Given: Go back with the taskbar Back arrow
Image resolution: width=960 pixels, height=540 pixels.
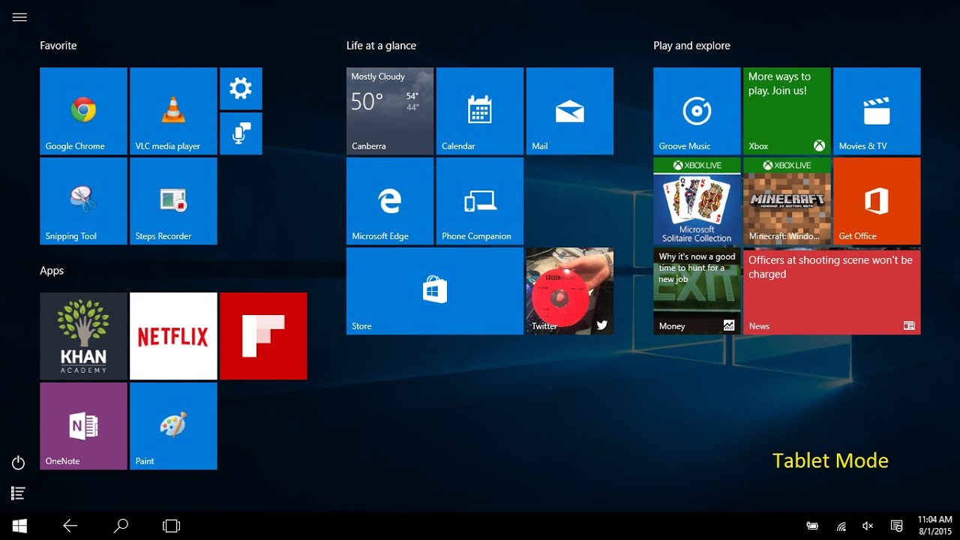Looking at the screenshot, I should click(70, 526).
